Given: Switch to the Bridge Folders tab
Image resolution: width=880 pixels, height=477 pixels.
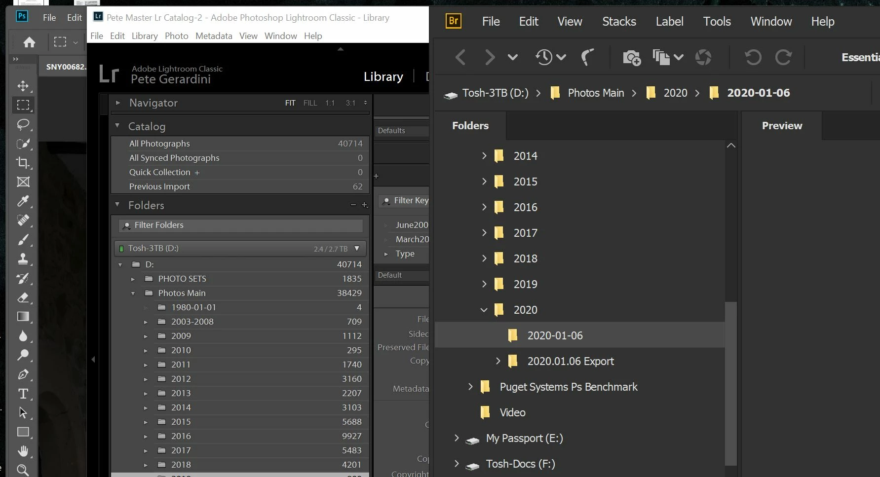Looking at the screenshot, I should [470, 126].
